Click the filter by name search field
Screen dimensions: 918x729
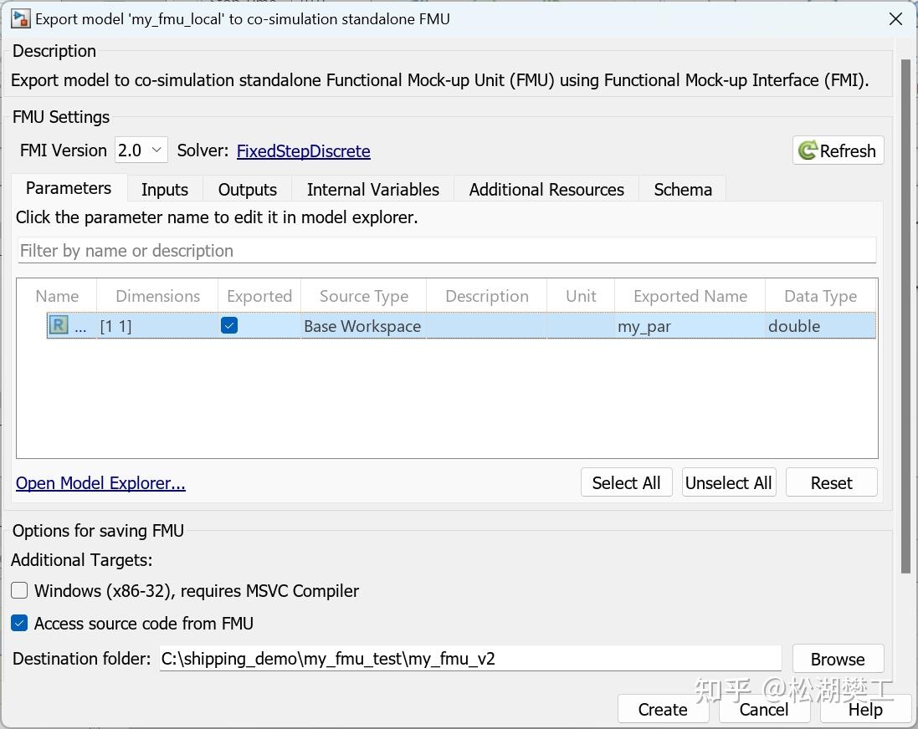pyautogui.click(x=447, y=251)
